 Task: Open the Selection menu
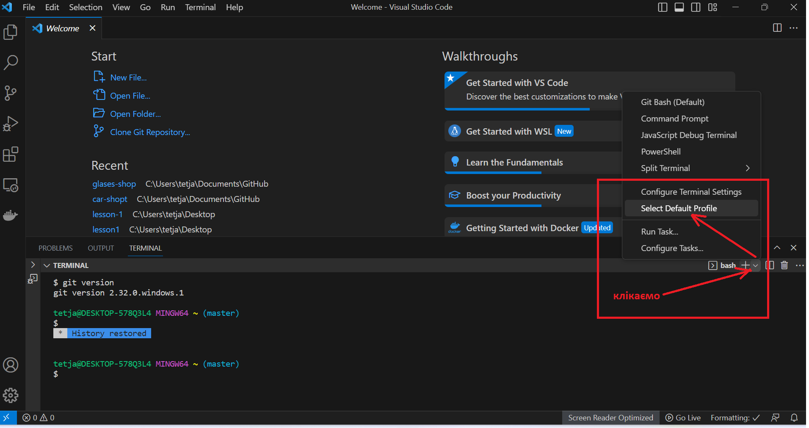pos(86,7)
